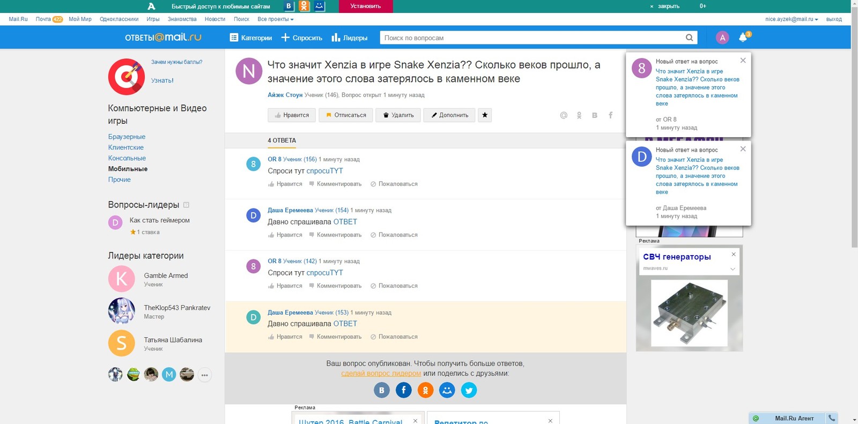858x424 pixels.
Task: Click the выход logout link
Action: point(834,19)
